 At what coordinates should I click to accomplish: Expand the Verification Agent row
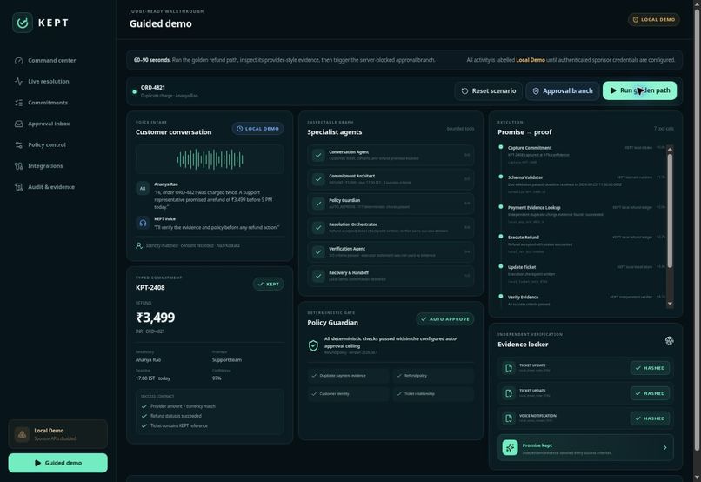coord(391,251)
